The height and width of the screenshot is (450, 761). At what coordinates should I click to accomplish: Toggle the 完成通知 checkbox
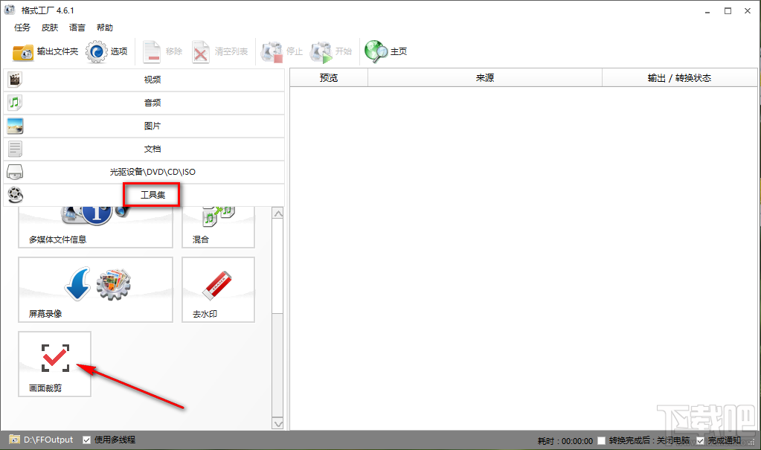point(700,440)
